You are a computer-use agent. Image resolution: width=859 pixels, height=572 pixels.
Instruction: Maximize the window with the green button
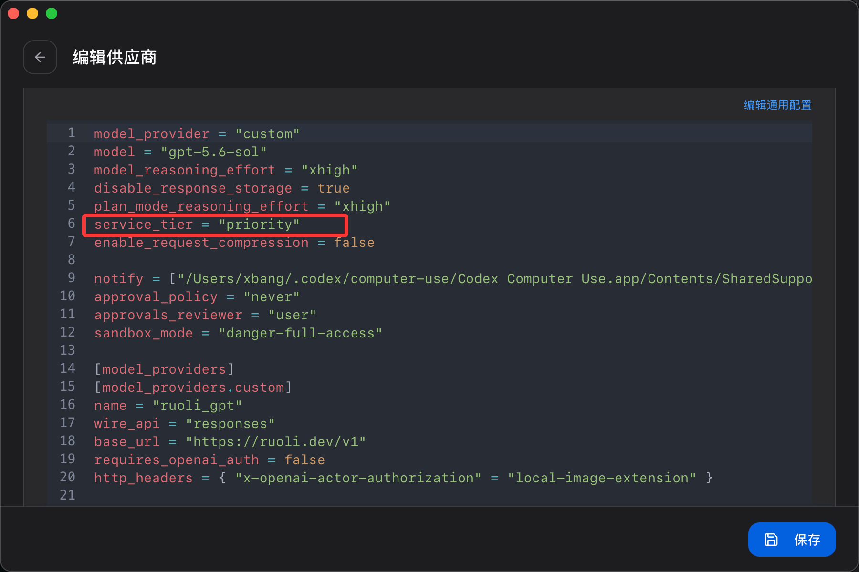pyautogui.click(x=52, y=13)
